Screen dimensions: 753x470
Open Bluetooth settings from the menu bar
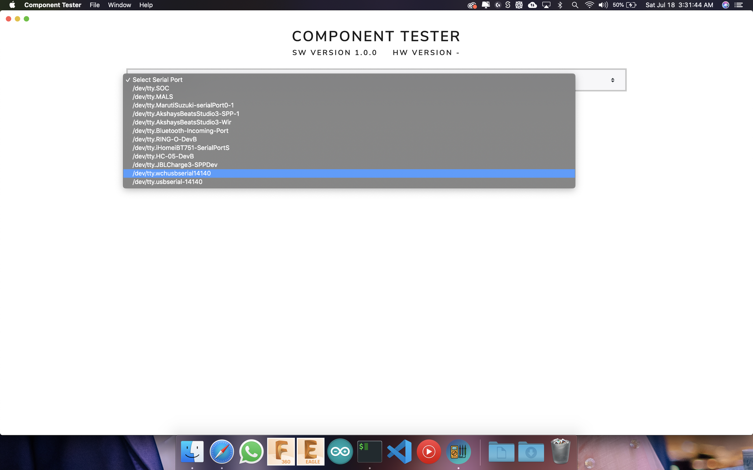[560, 5]
